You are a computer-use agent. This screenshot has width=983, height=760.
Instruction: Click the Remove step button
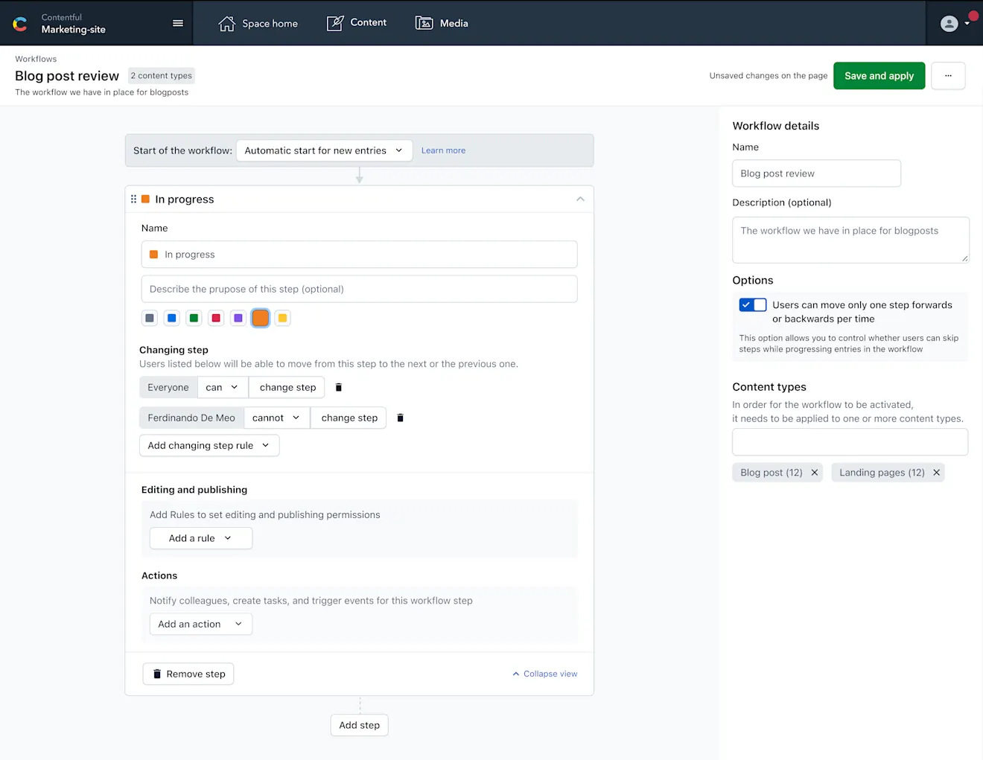[x=188, y=674]
